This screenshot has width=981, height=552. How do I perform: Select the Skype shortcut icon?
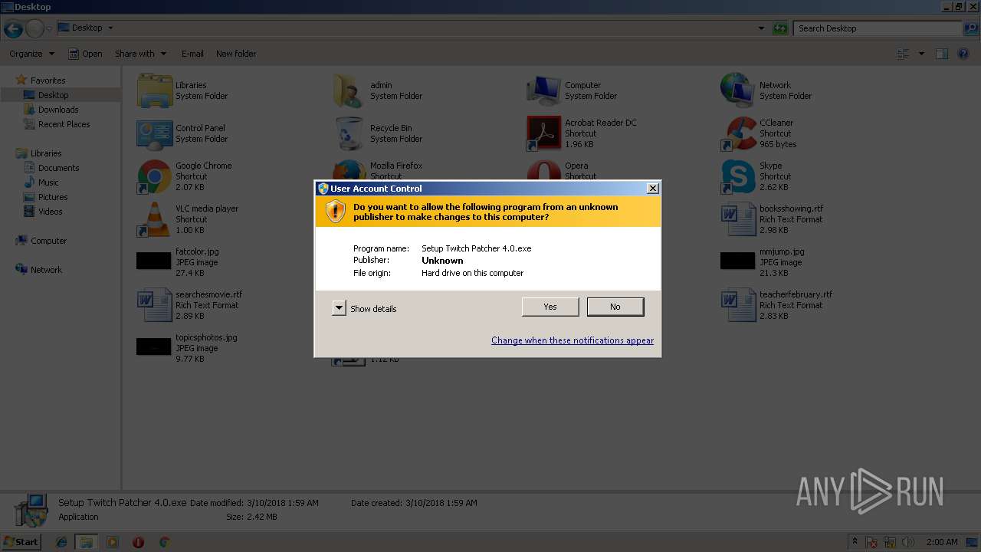[738, 176]
